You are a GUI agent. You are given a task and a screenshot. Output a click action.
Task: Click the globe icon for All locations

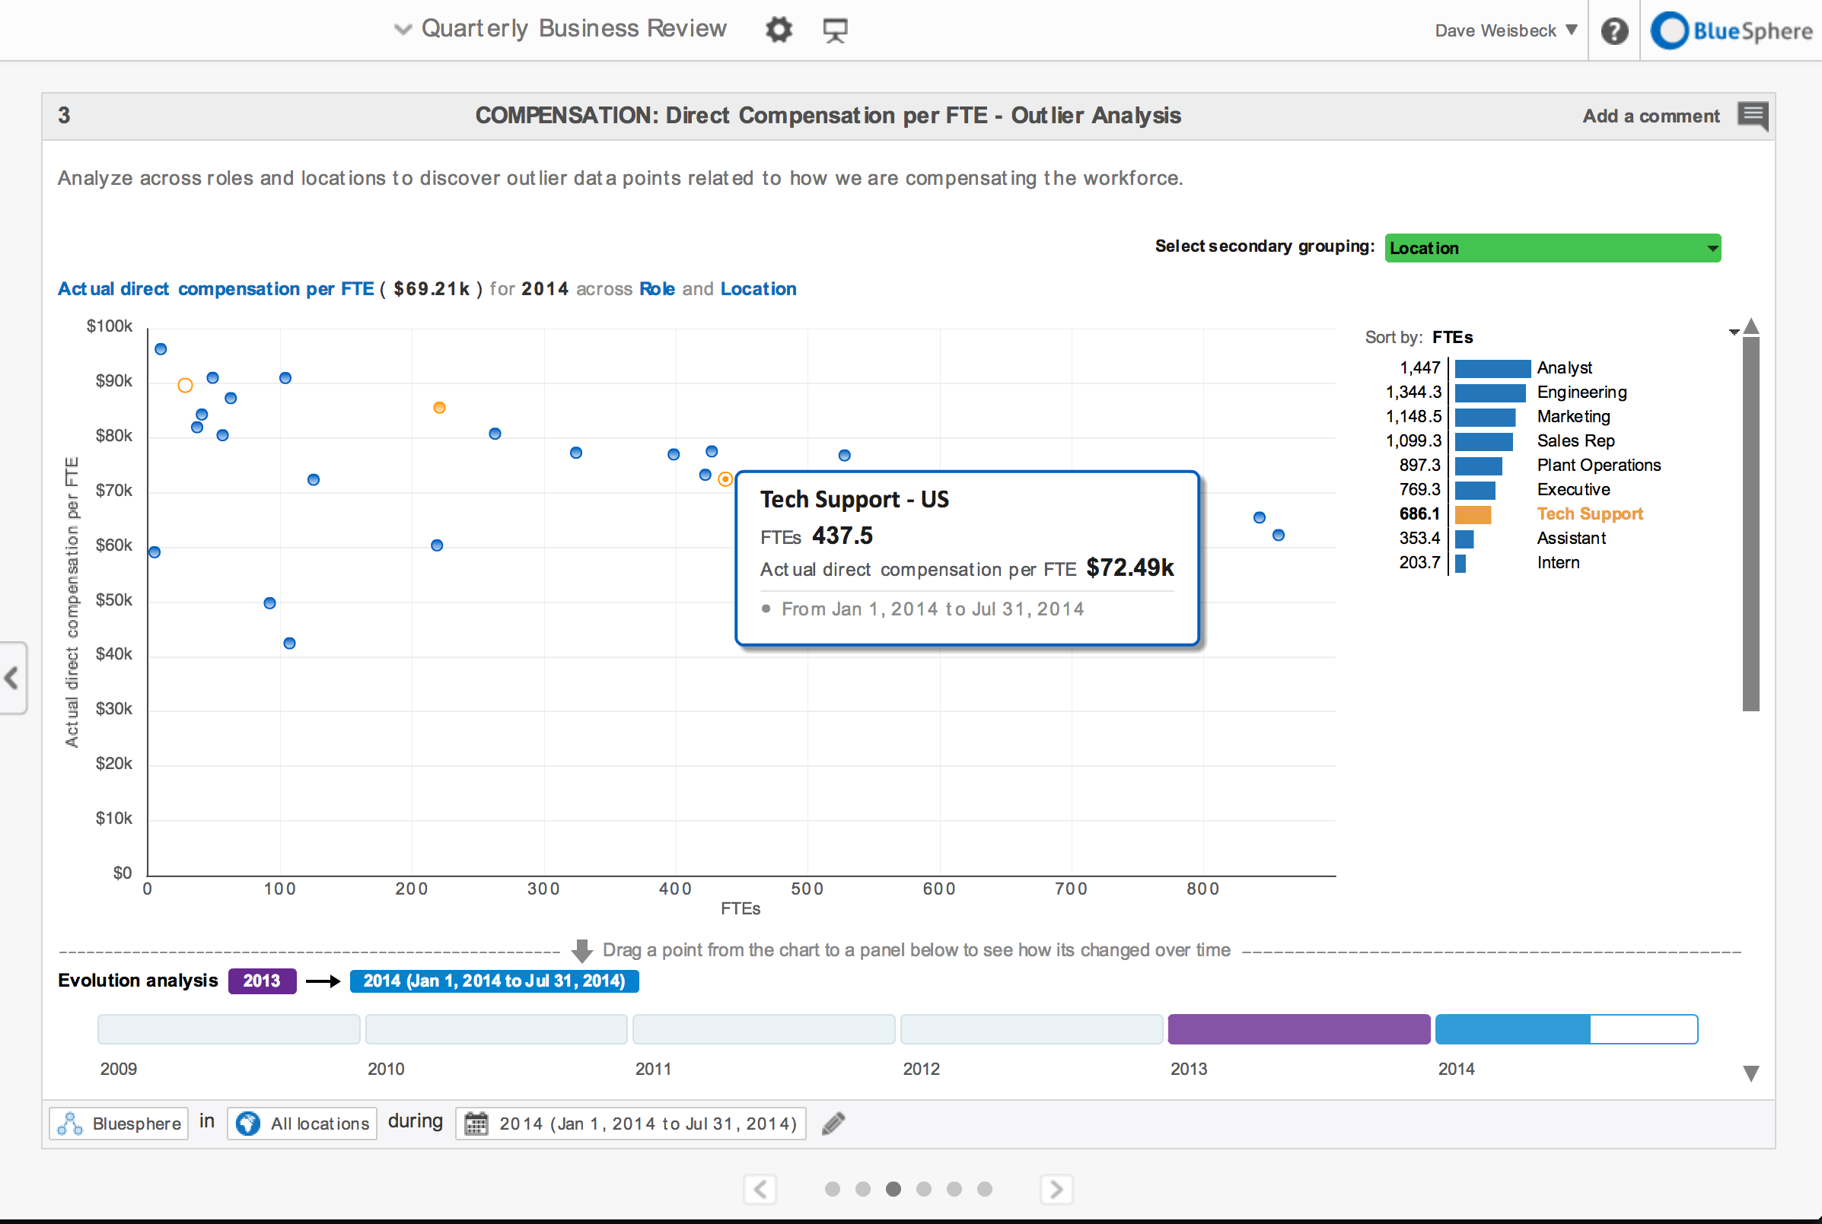[x=248, y=1124]
